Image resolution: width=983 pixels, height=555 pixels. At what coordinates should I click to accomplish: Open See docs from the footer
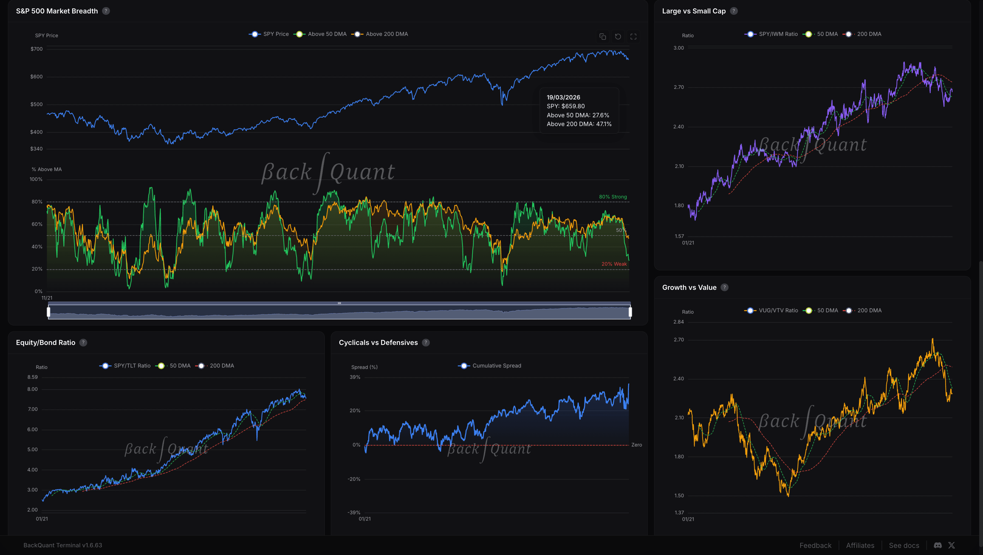(x=904, y=545)
